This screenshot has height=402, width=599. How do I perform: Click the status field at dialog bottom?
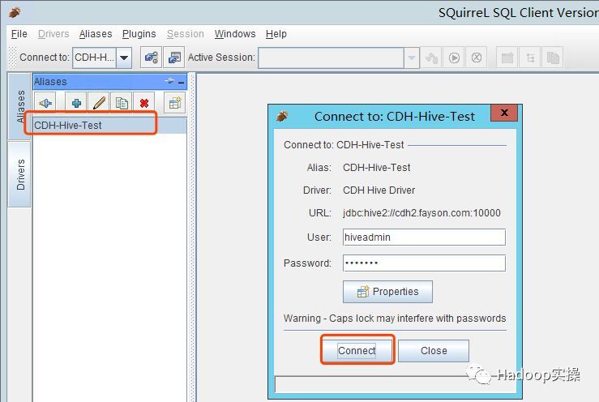[396, 384]
